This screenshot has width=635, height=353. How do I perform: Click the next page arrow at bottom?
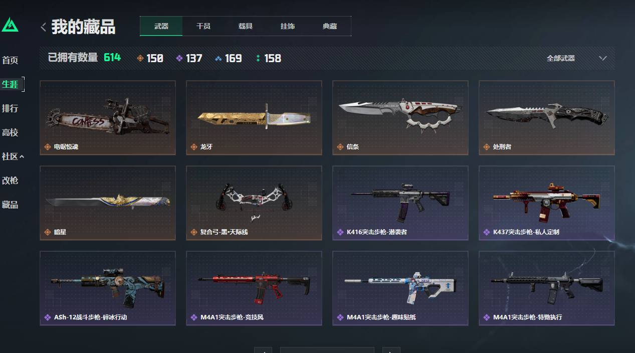pyautogui.click(x=391, y=350)
